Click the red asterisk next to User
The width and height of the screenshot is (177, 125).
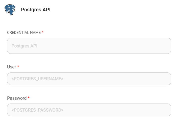coord(18,67)
